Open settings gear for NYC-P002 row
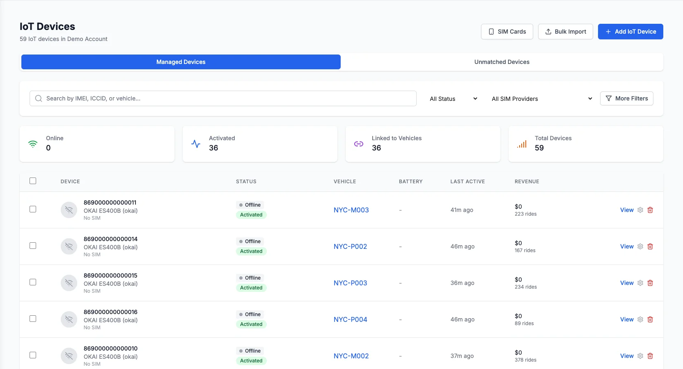Image resolution: width=683 pixels, height=369 pixels. pos(640,246)
